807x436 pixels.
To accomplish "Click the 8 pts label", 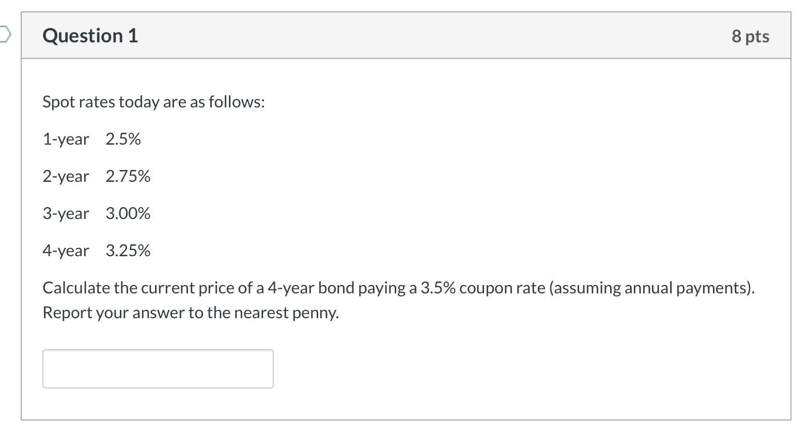I will click(750, 36).
